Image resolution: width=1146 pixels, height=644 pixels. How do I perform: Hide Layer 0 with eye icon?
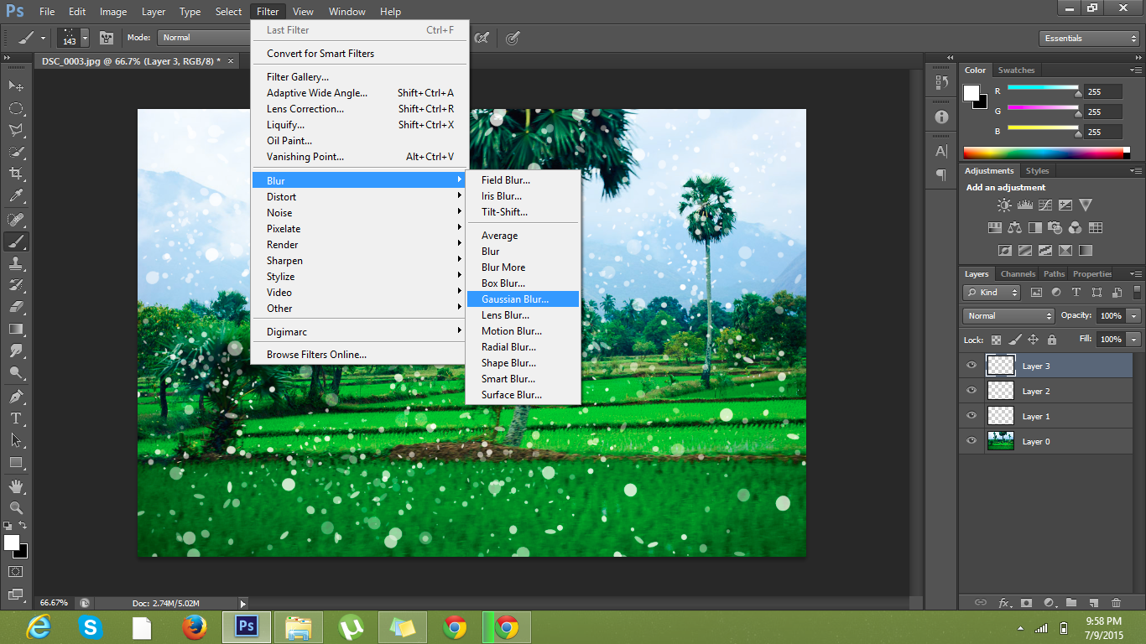coord(971,441)
